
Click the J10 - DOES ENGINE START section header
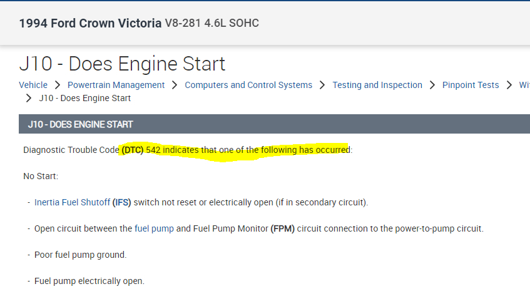point(80,124)
